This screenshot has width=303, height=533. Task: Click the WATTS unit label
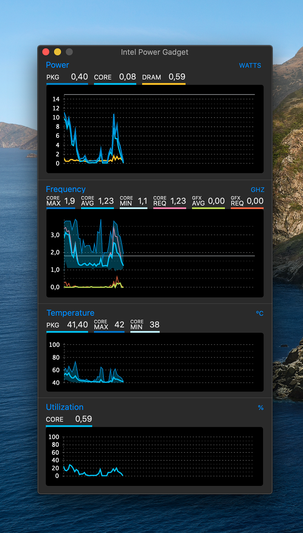250,65
